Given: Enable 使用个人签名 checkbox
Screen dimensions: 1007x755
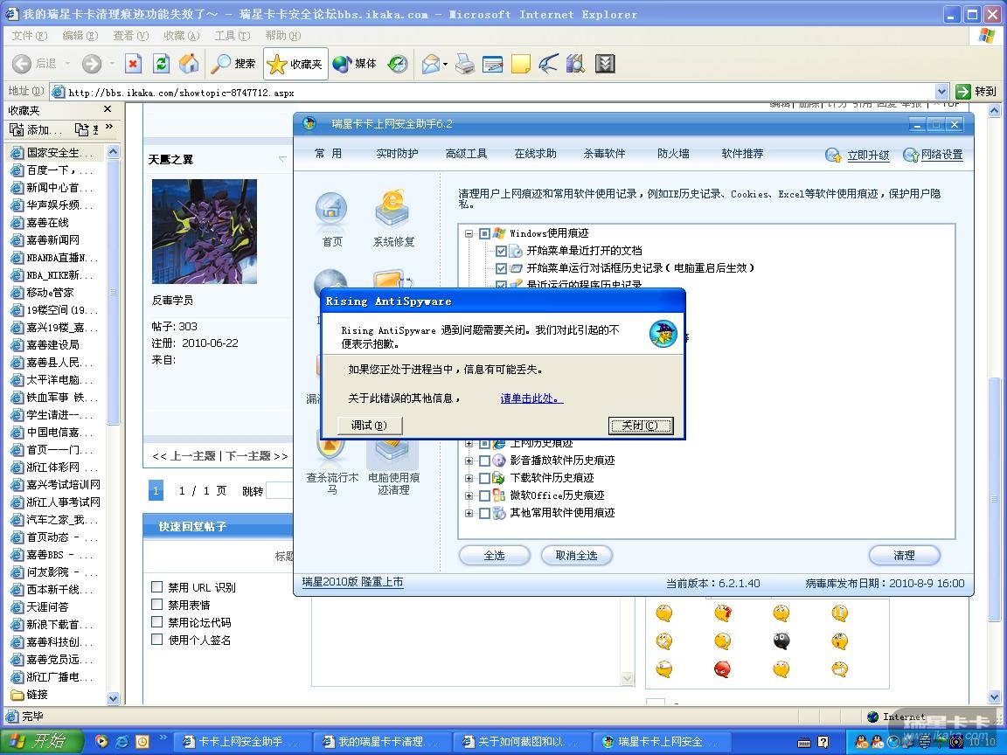Looking at the screenshot, I should click(x=156, y=640).
